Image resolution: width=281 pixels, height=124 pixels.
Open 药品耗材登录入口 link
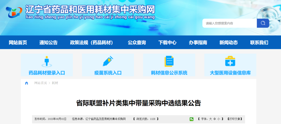[x=47, y=73]
